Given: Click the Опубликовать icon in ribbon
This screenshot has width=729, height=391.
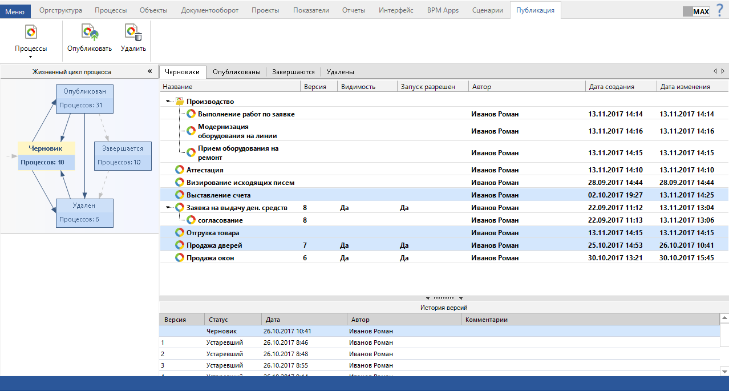Looking at the screenshot, I should coord(89,33).
